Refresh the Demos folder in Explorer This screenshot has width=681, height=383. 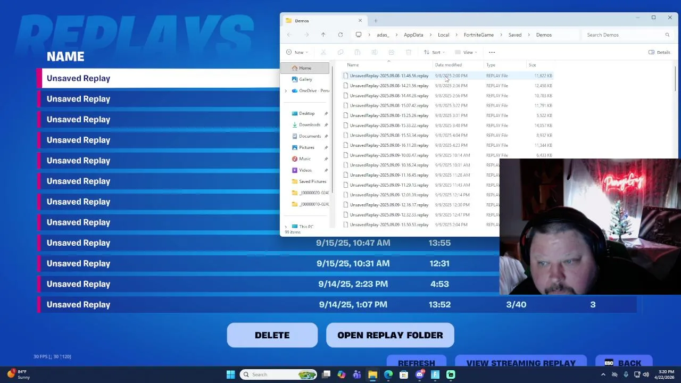click(340, 35)
